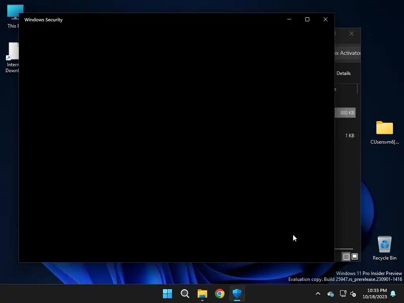
Task: Open the clock showing 10:33 PM
Action: (x=375, y=294)
